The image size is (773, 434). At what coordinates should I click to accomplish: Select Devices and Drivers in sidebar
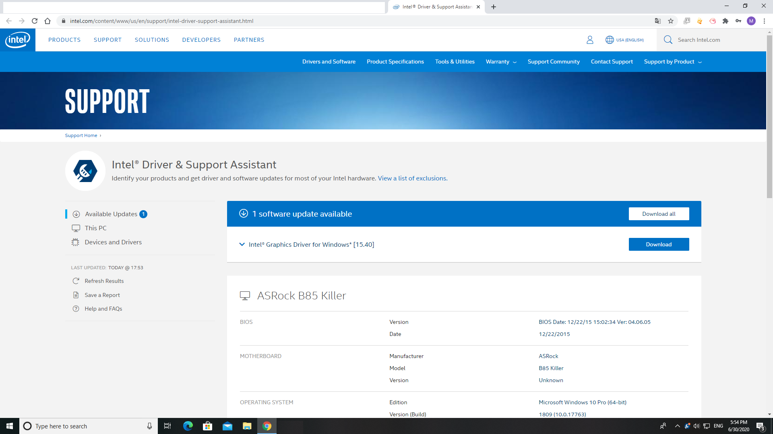tap(113, 242)
